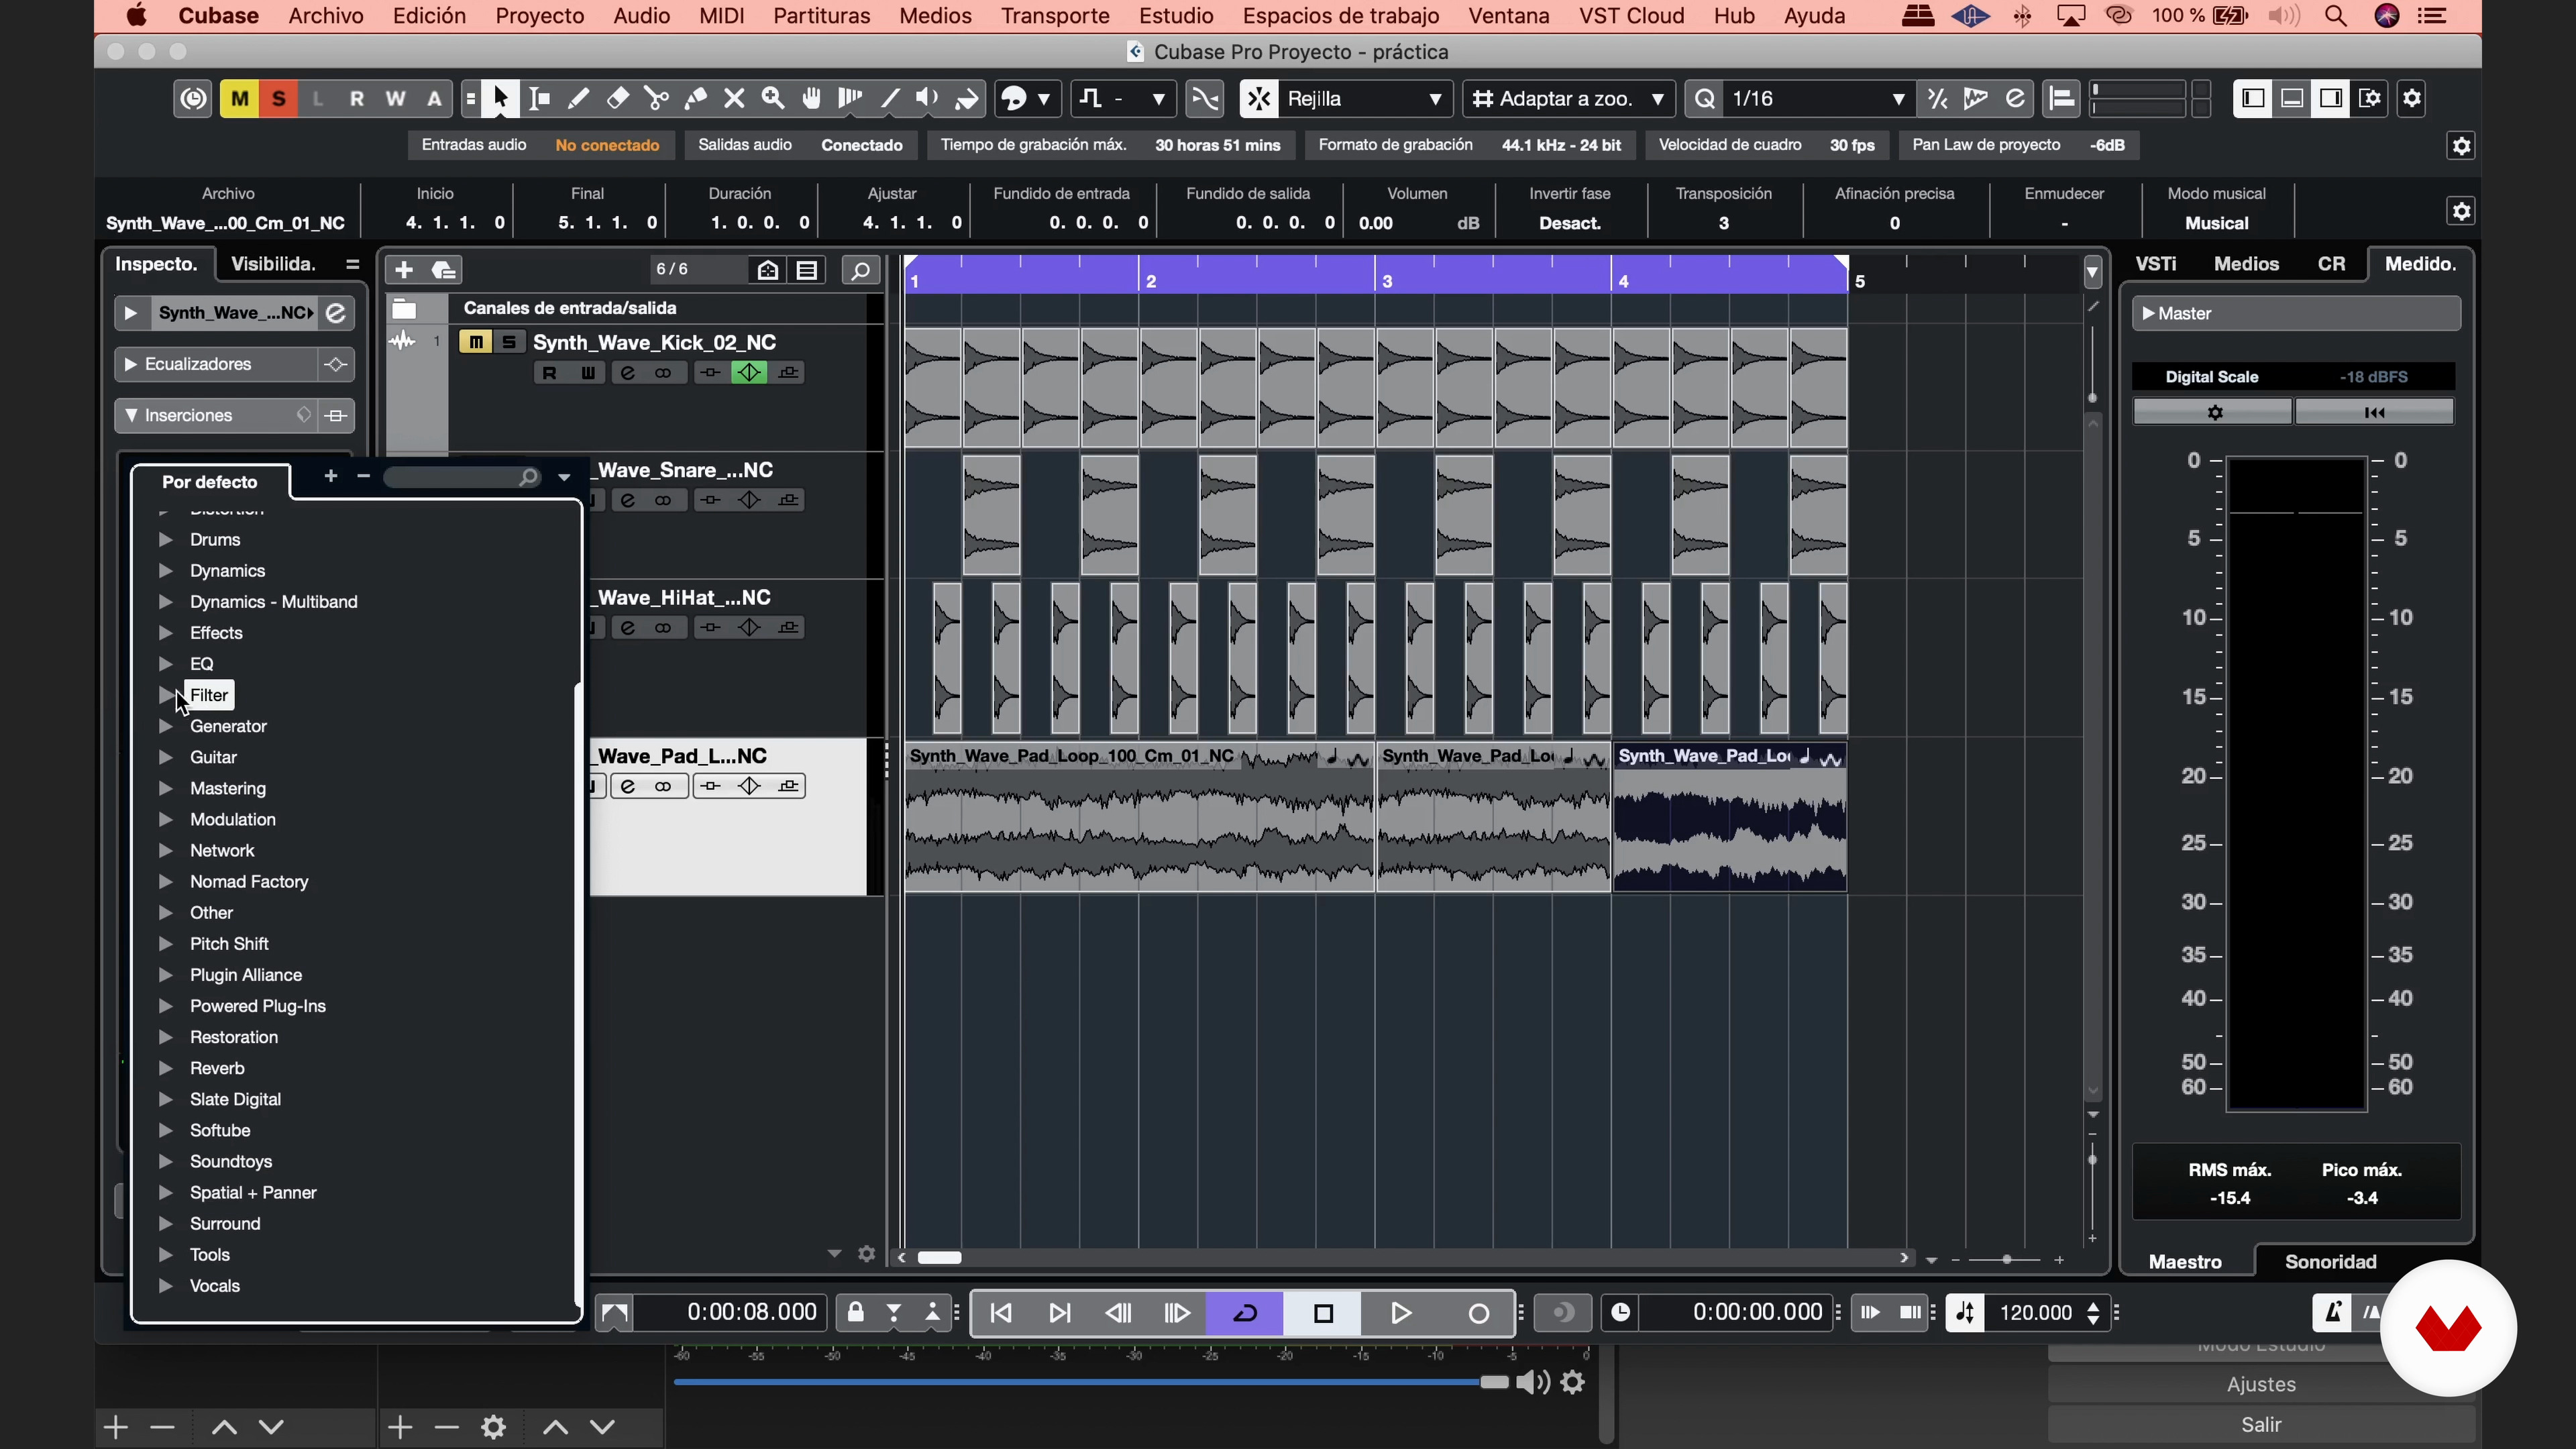
Task: Expand the Dynamics plugin category
Action: coord(166,571)
